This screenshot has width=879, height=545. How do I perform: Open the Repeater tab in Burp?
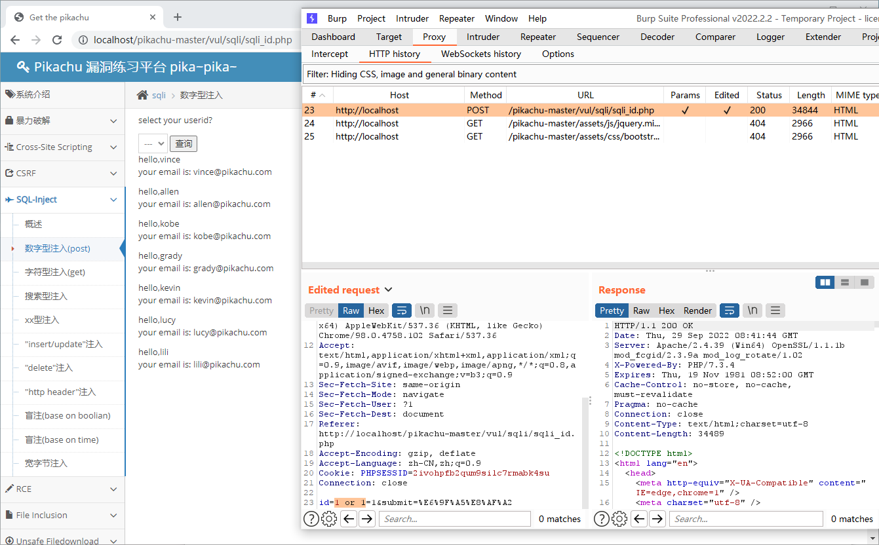pos(537,37)
